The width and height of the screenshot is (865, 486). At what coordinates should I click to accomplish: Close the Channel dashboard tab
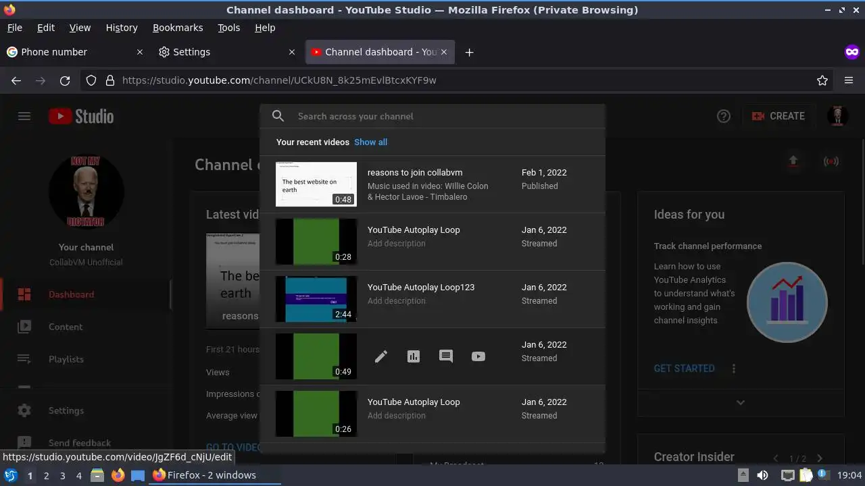click(444, 52)
